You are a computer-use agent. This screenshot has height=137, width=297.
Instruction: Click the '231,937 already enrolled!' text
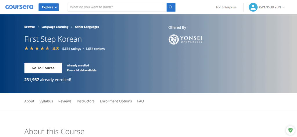click(48, 80)
